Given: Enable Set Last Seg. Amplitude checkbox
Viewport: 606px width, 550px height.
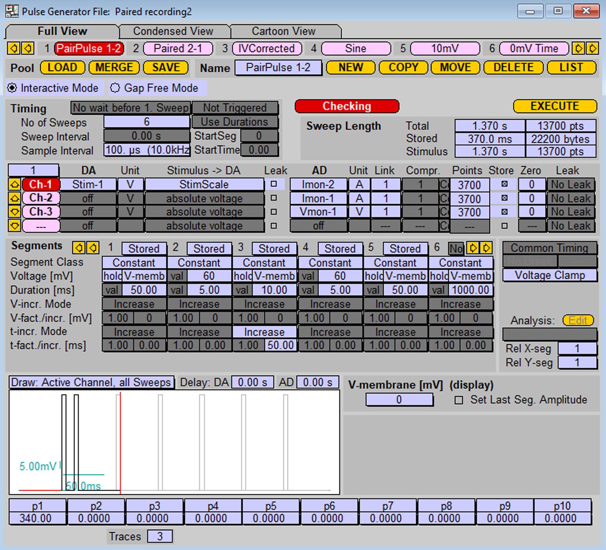Looking at the screenshot, I should click(458, 400).
